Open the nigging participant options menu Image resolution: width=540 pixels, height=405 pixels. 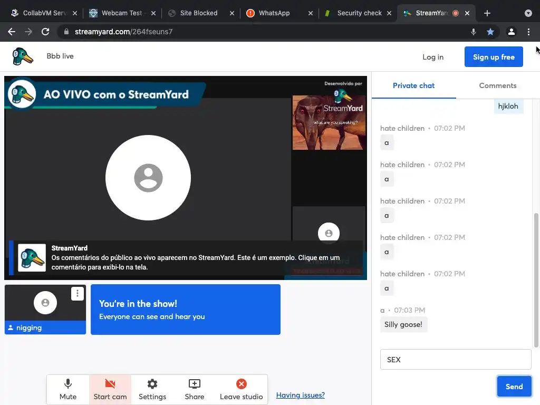click(x=78, y=293)
